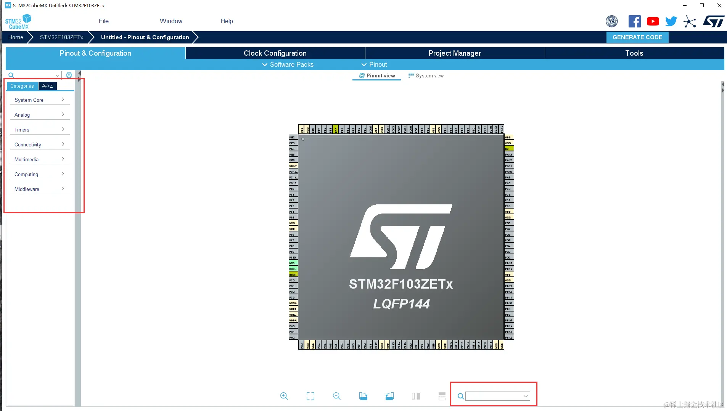Viewport: 727px width, 411px height.
Task: Zoom in on the chip pinout
Action: (x=284, y=396)
